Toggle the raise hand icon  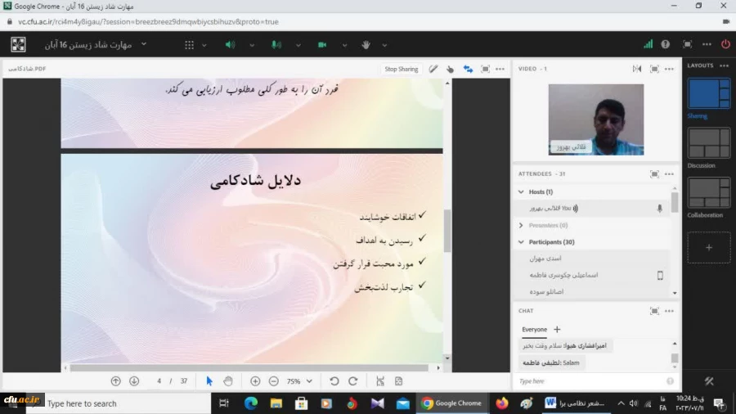coord(366,45)
